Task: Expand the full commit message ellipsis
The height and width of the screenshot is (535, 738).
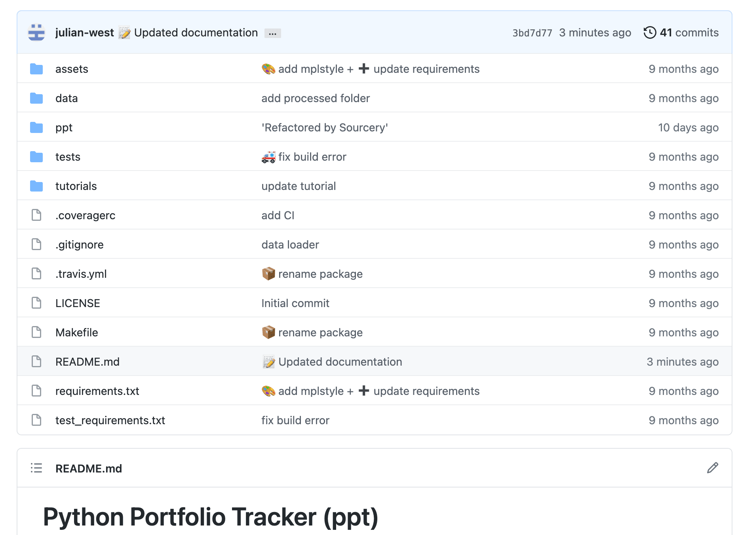Action: pos(272,33)
